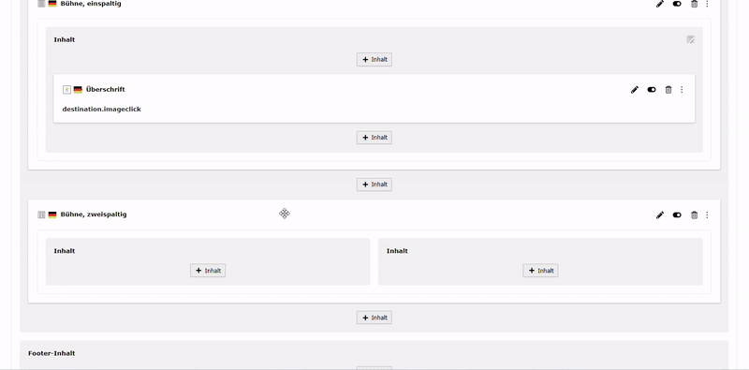
Task: Open the column edit icon in Inhalt header
Action: (691, 39)
